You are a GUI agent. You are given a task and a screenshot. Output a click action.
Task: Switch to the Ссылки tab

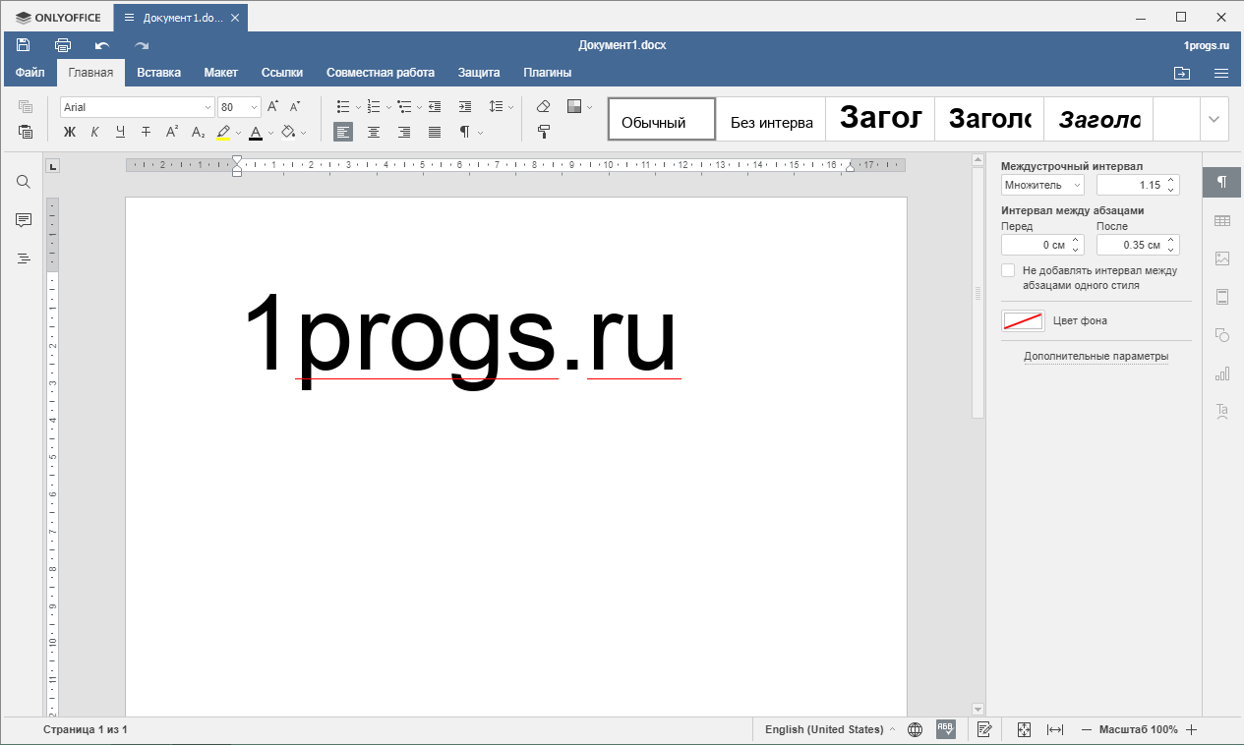pos(282,73)
